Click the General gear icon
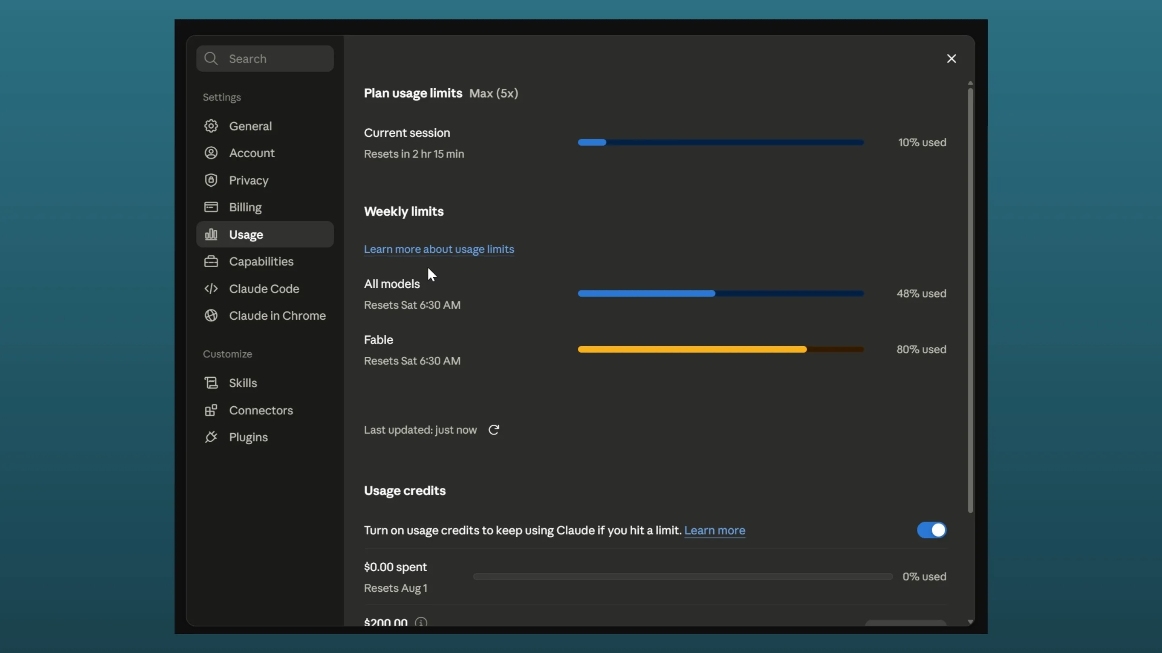Image resolution: width=1162 pixels, height=653 pixels. coord(211,126)
